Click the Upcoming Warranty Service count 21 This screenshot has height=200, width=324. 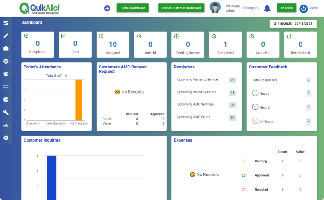(x=233, y=80)
